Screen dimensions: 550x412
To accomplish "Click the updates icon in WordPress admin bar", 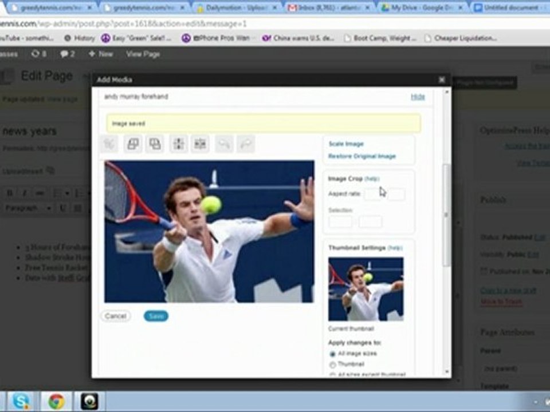I will (x=36, y=54).
